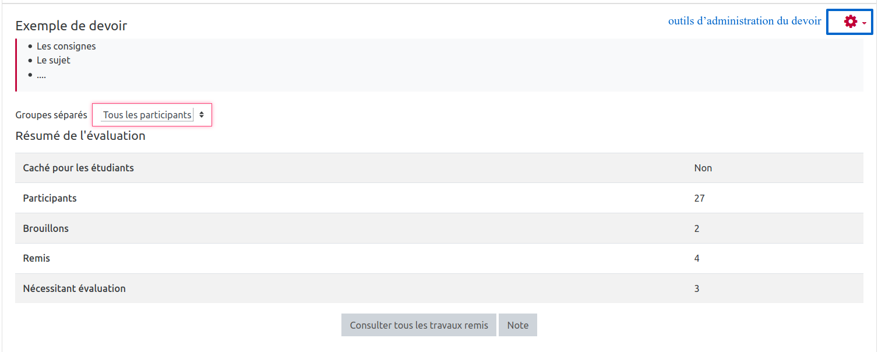
Task: Click the "Résumé de l'évaluation" heading
Action: 80,136
